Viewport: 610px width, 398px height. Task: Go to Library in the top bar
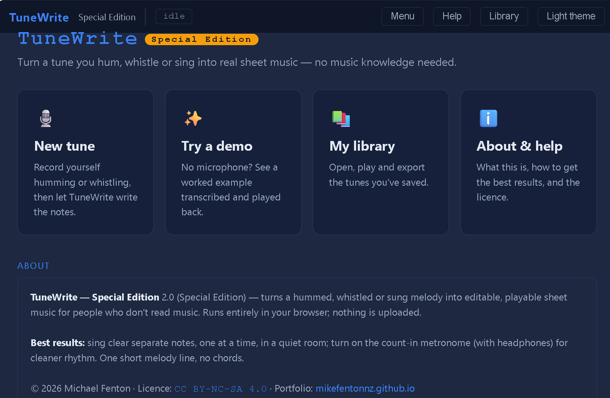tap(504, 16)
